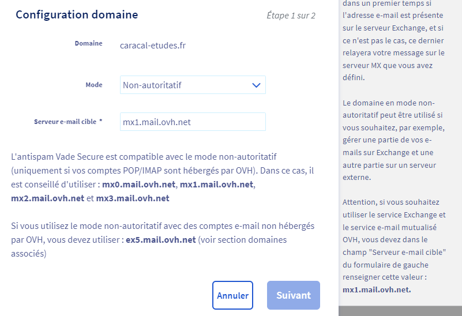Click the bold mx0.mail.ovh.net text
The width and height of the screenshot is (462, 316).
139,185
